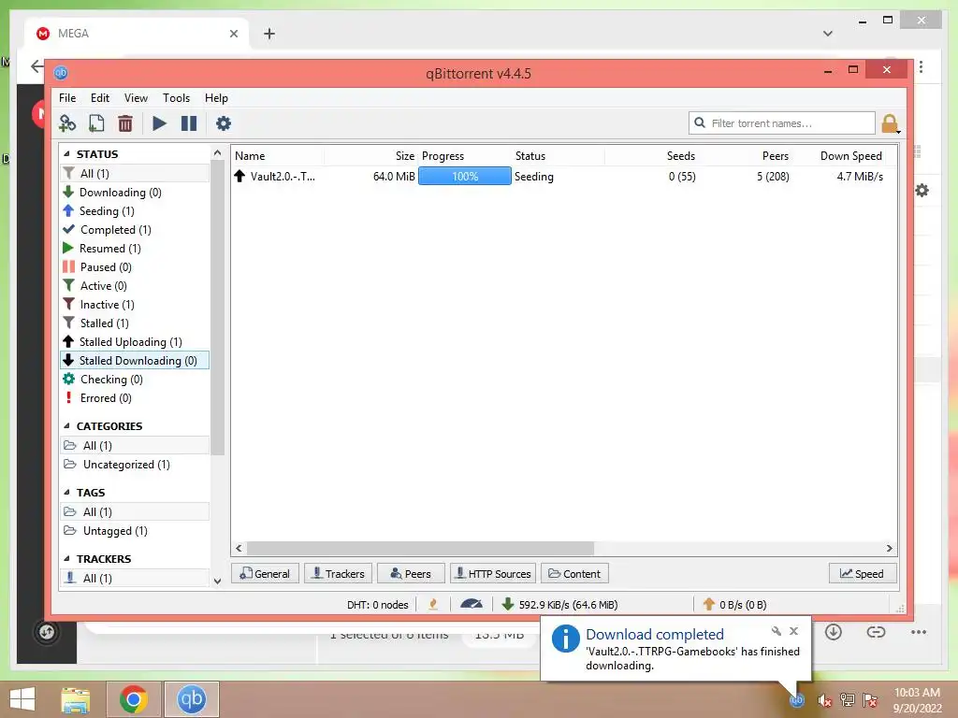Click the 100% progress bar of Vault2.0
The height and width of the screenshot is (718, 958).
[465, 177]
